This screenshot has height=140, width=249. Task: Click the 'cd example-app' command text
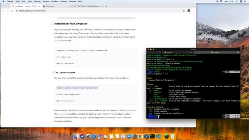point(63,57)
